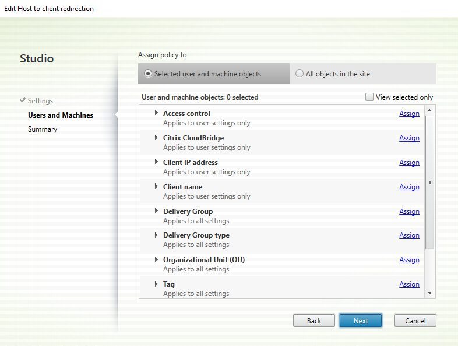
Task: Enable the View selected only checkbox
Action: [369, 97]
